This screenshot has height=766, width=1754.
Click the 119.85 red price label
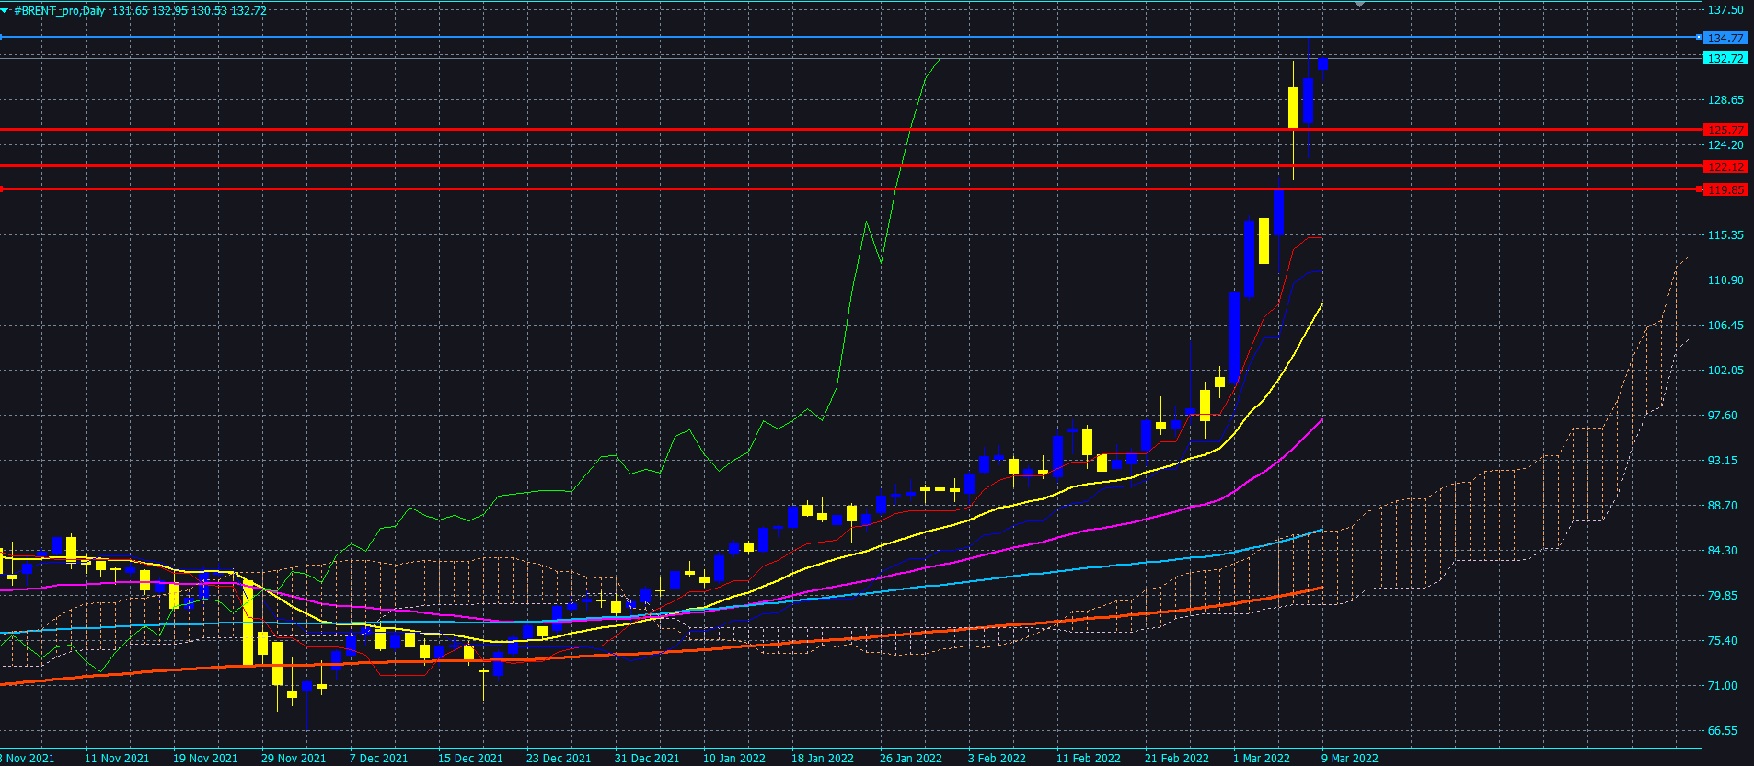point(1725,189)
